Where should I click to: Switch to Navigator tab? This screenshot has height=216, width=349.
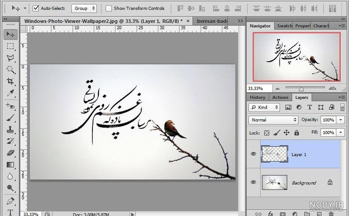click(x=260, y=26)
